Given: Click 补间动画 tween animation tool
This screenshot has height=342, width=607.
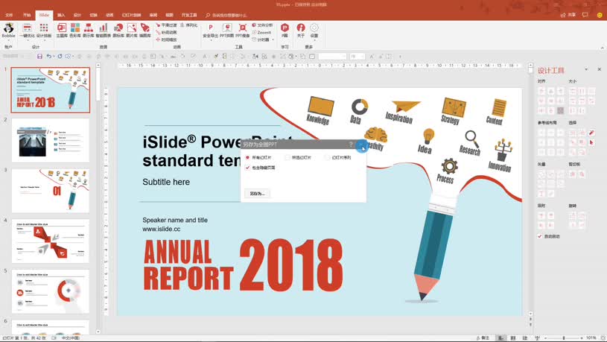Looking at the screenshot, I should coord(167,33).
